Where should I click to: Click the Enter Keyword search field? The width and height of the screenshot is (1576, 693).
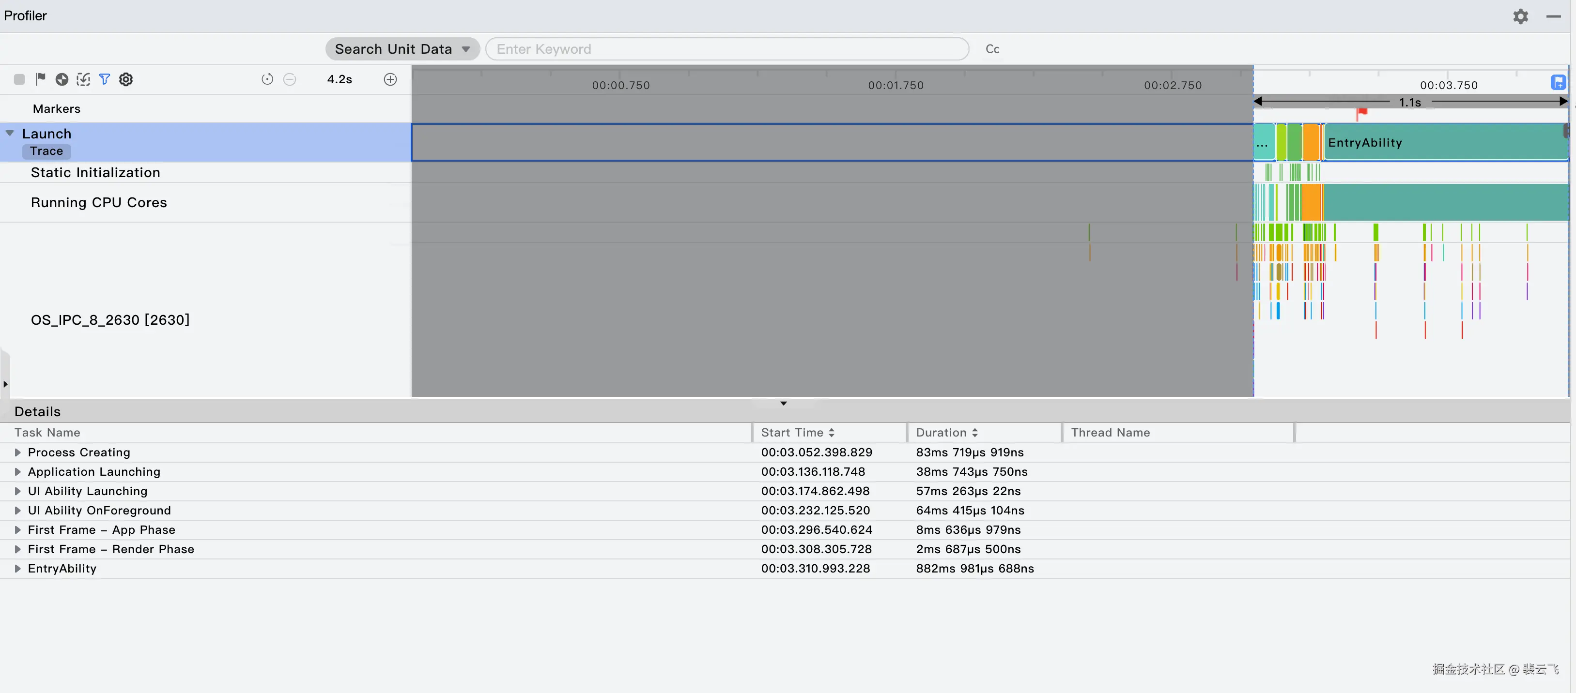(x=726, y=49)
